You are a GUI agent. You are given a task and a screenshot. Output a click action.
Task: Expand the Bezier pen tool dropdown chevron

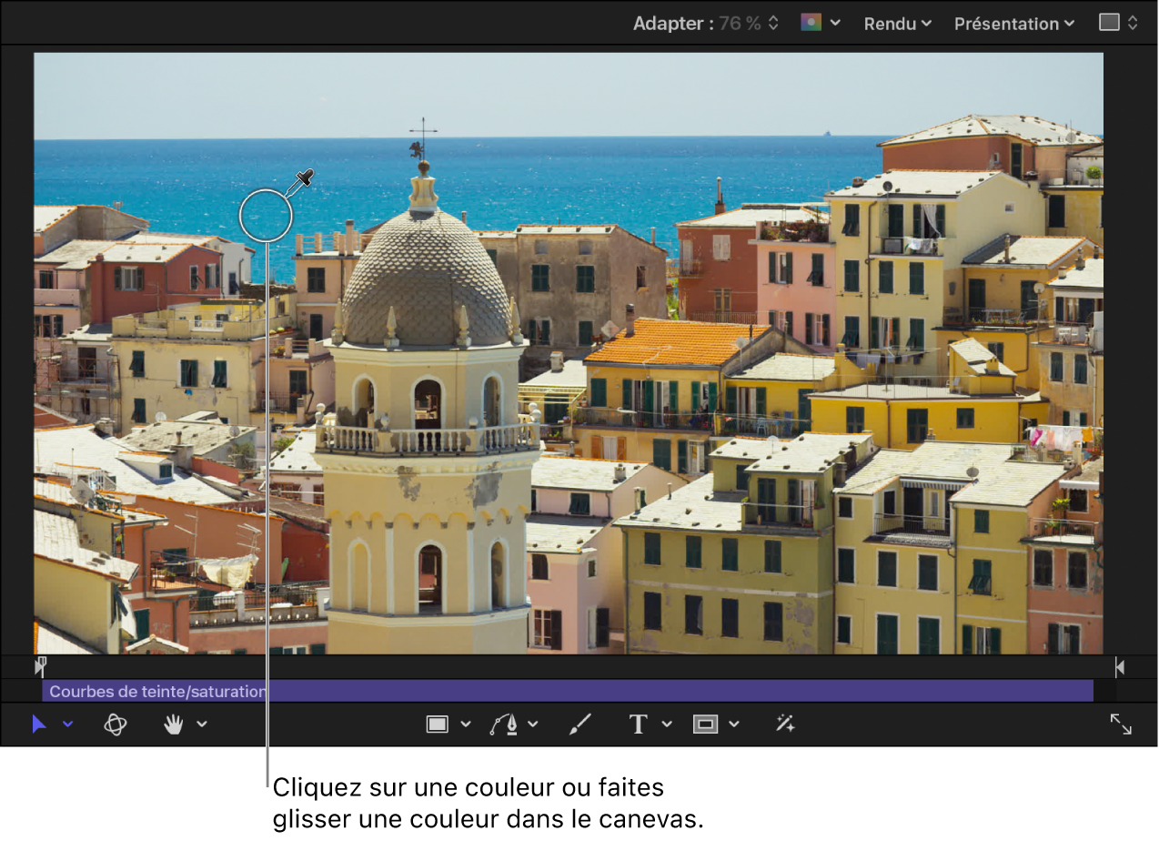point(533,724)
